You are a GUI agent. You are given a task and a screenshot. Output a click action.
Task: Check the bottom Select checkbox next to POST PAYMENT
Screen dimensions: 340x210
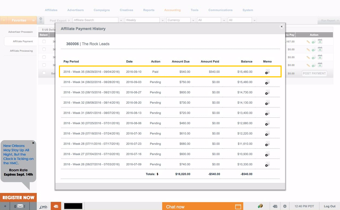pyautogui.click(x=44, y=73)
